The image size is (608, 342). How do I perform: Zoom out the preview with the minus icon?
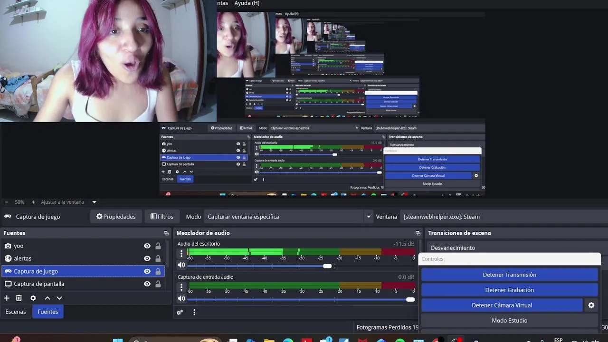click(6, 202)
